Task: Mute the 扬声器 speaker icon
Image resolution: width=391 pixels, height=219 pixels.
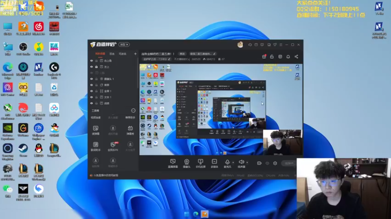Action: click(x=241, y=162)
